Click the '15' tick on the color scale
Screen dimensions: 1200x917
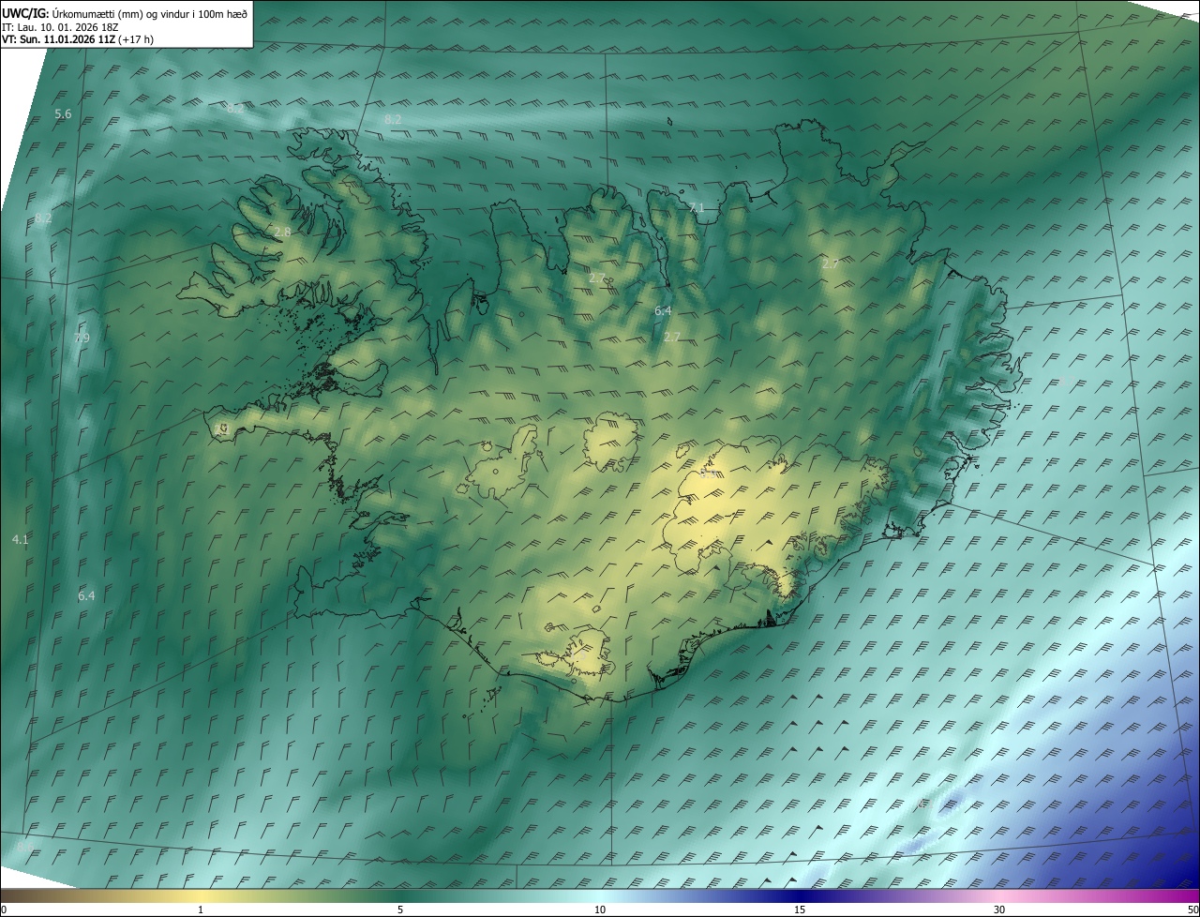pos(800,909)
